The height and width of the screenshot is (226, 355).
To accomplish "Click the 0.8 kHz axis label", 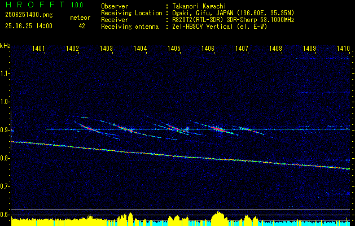I will [x=5, y=158].
